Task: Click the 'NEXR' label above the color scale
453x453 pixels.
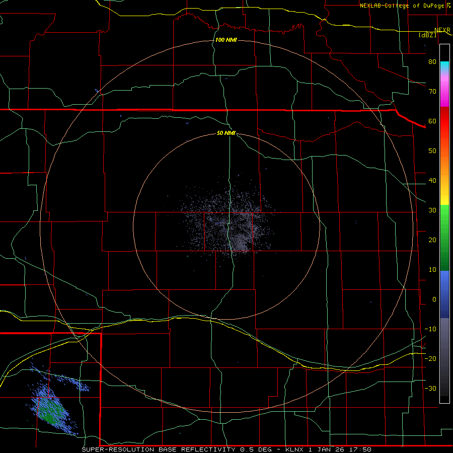Action: click(x=442, y=30)
